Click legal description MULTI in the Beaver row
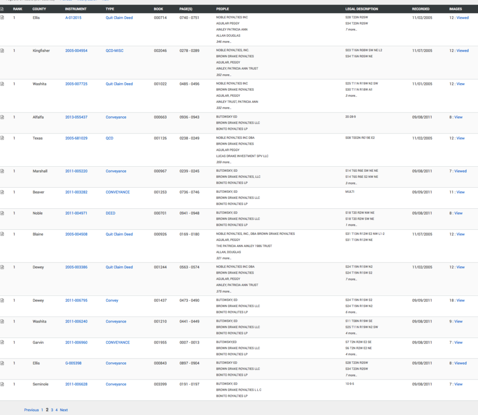This screenshot has width=478, height=415. point(350,192)
